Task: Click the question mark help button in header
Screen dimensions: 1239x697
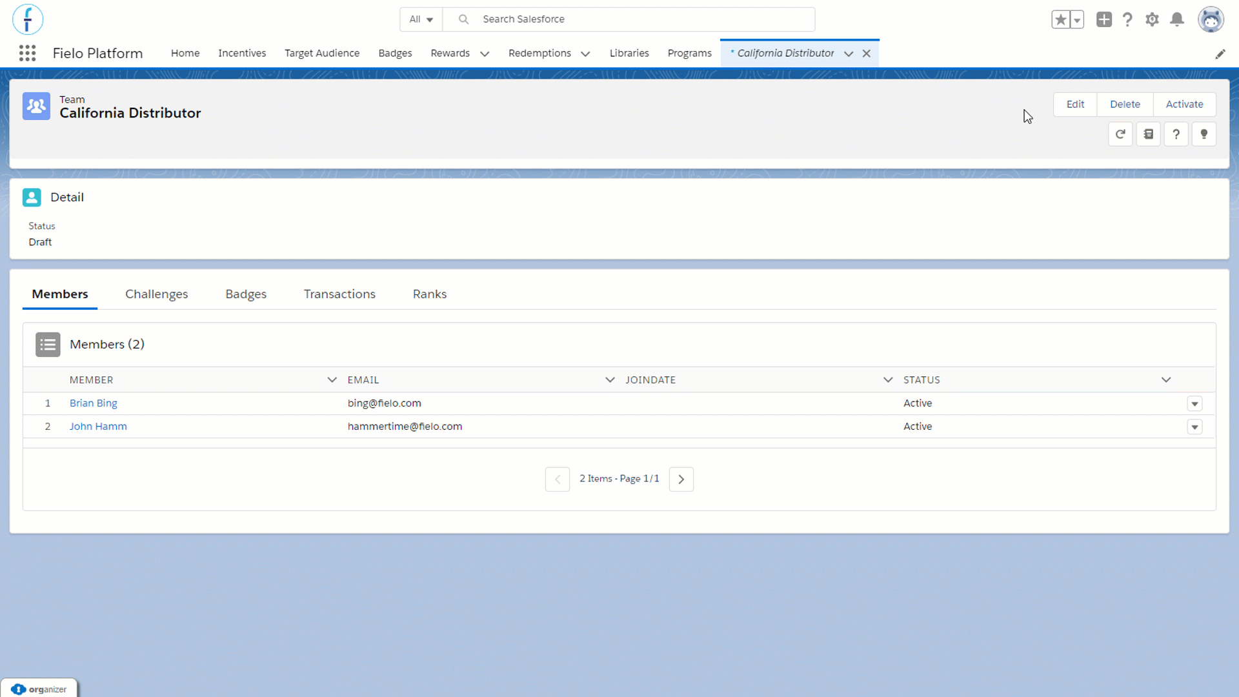Action: [1176, 134]
